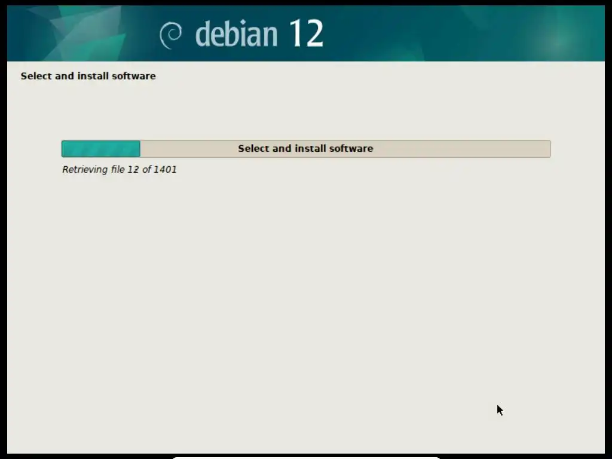Click the "Retrieving file 12 of 1401" status text
This screenshot has width=612, height=459.
(120, 169)
